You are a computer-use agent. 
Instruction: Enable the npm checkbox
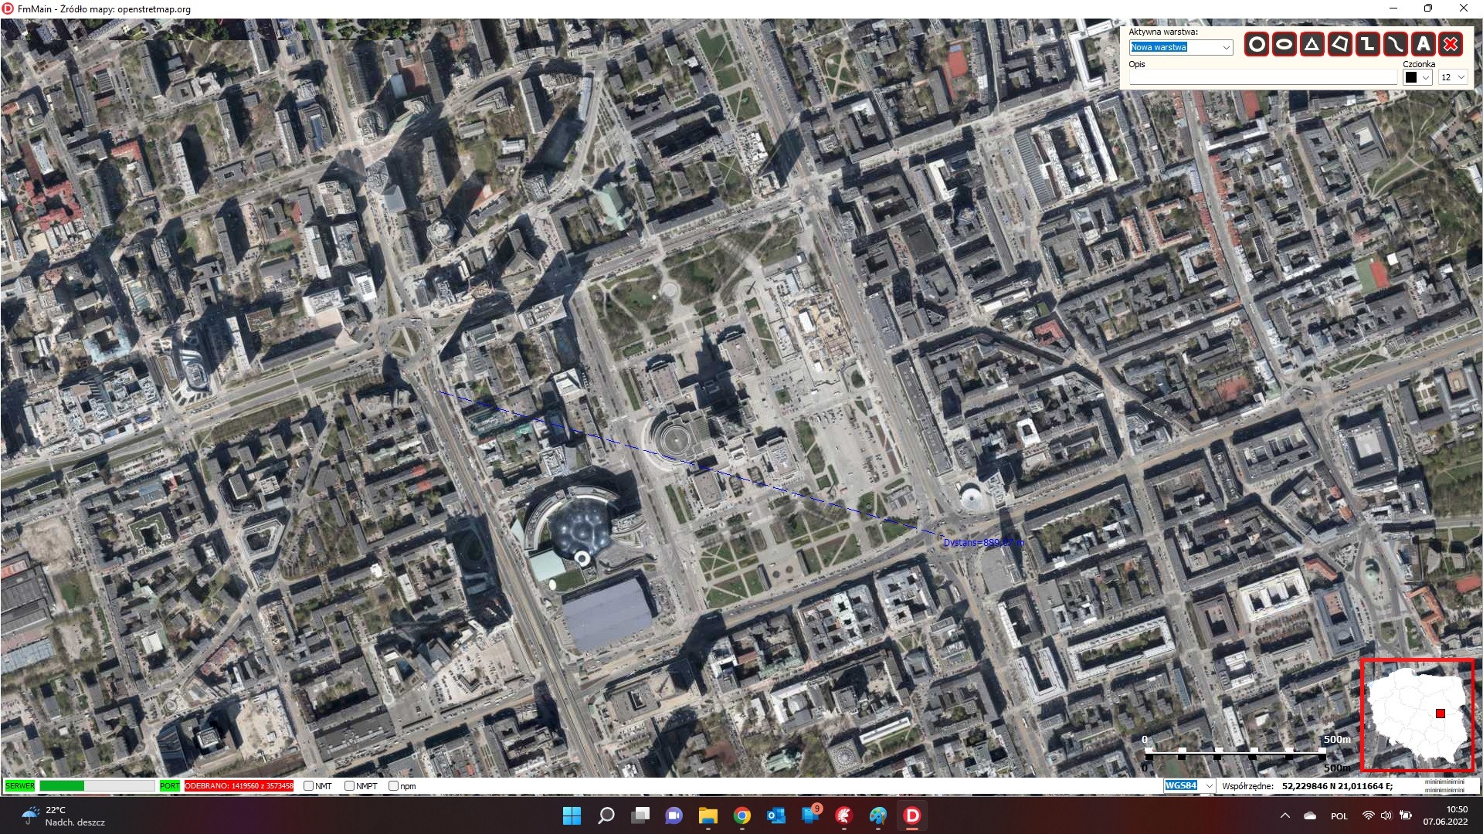(395, 785)
